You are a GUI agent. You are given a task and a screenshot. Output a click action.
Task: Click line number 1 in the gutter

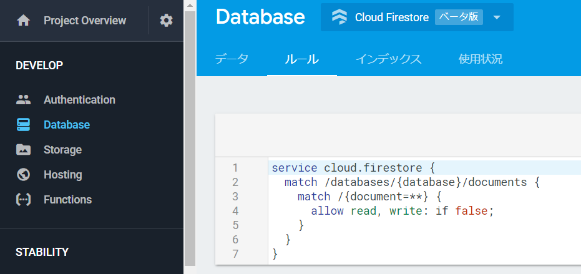point(235,168)
